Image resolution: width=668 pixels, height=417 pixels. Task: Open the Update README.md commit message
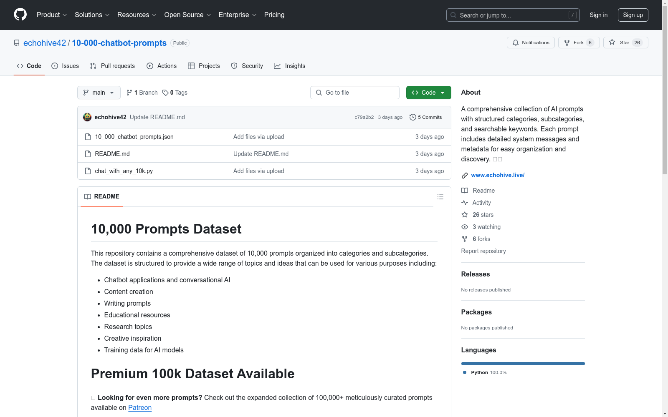tap(157, 117)
